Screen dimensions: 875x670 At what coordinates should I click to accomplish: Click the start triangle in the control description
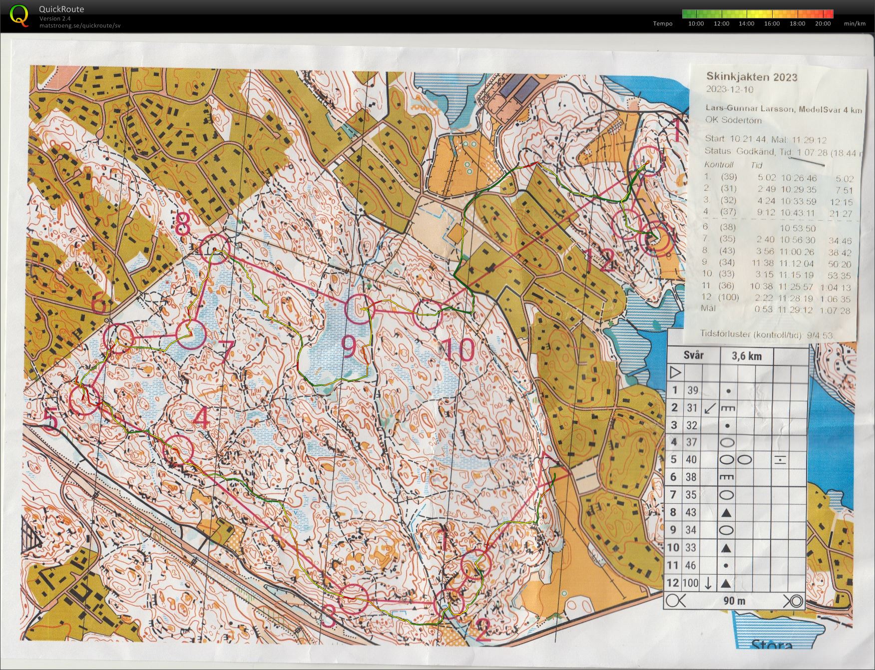675,372
